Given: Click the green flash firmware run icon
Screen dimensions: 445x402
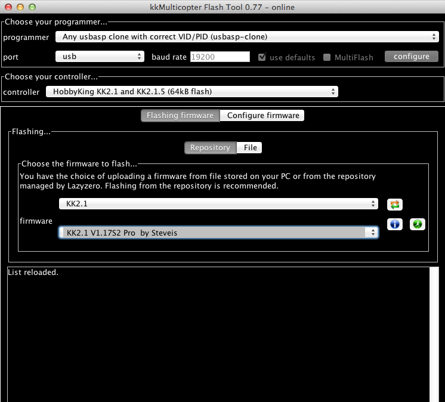Looking at the screenshot, I should 417,224.
